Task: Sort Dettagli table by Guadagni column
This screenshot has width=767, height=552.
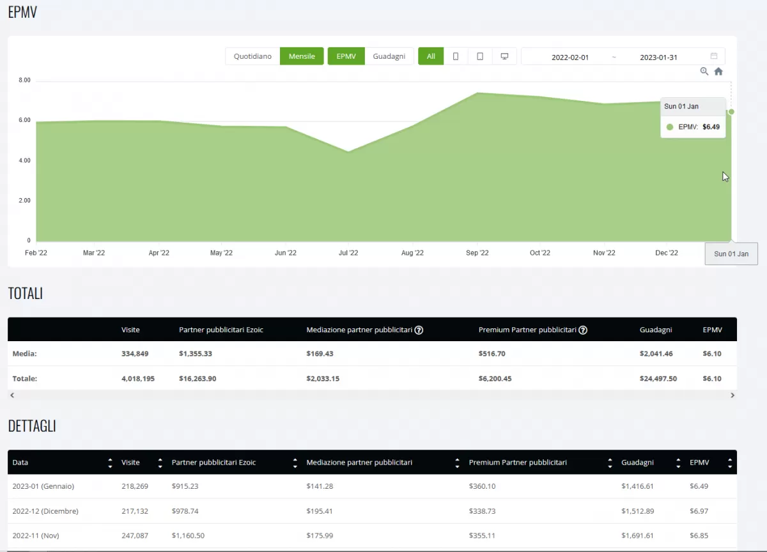Action: 678,463
